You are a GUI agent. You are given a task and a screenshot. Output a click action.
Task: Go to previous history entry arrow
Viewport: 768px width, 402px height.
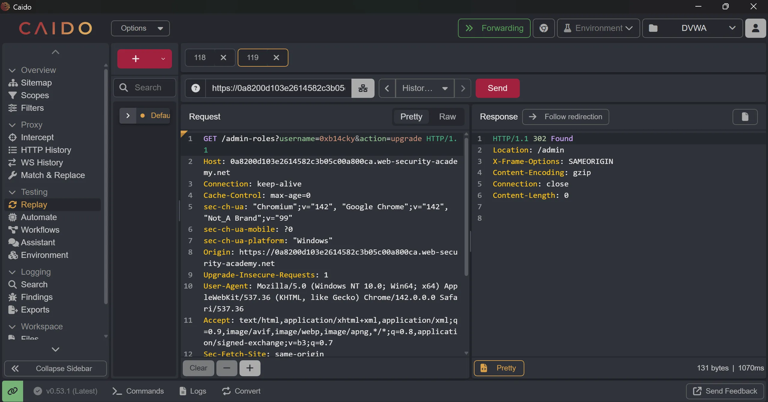[x=387, y=88]
